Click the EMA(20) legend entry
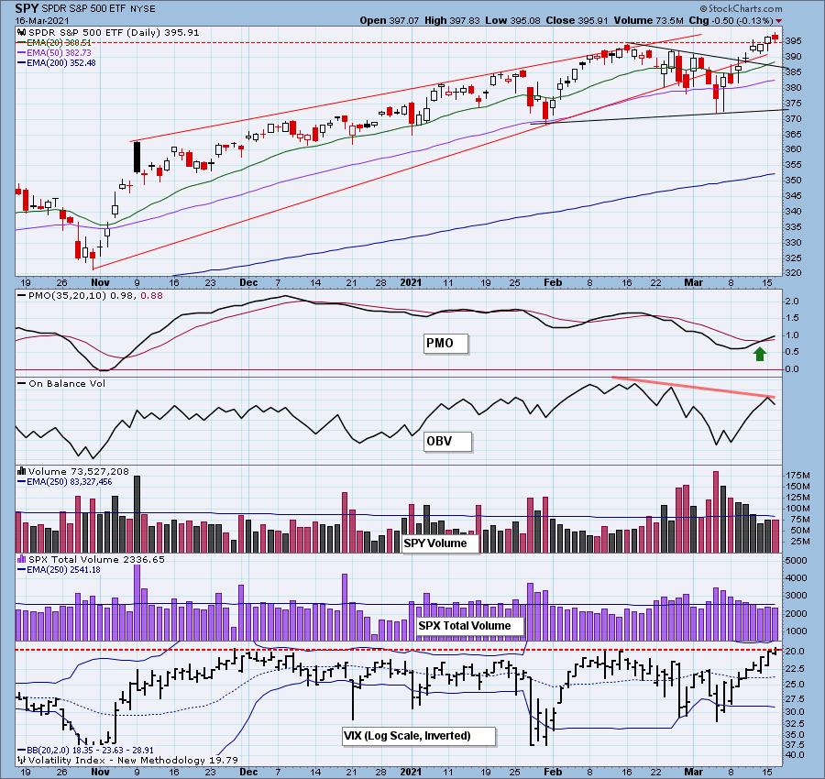This screenshot has width=825, height=779. coord(55,43)
